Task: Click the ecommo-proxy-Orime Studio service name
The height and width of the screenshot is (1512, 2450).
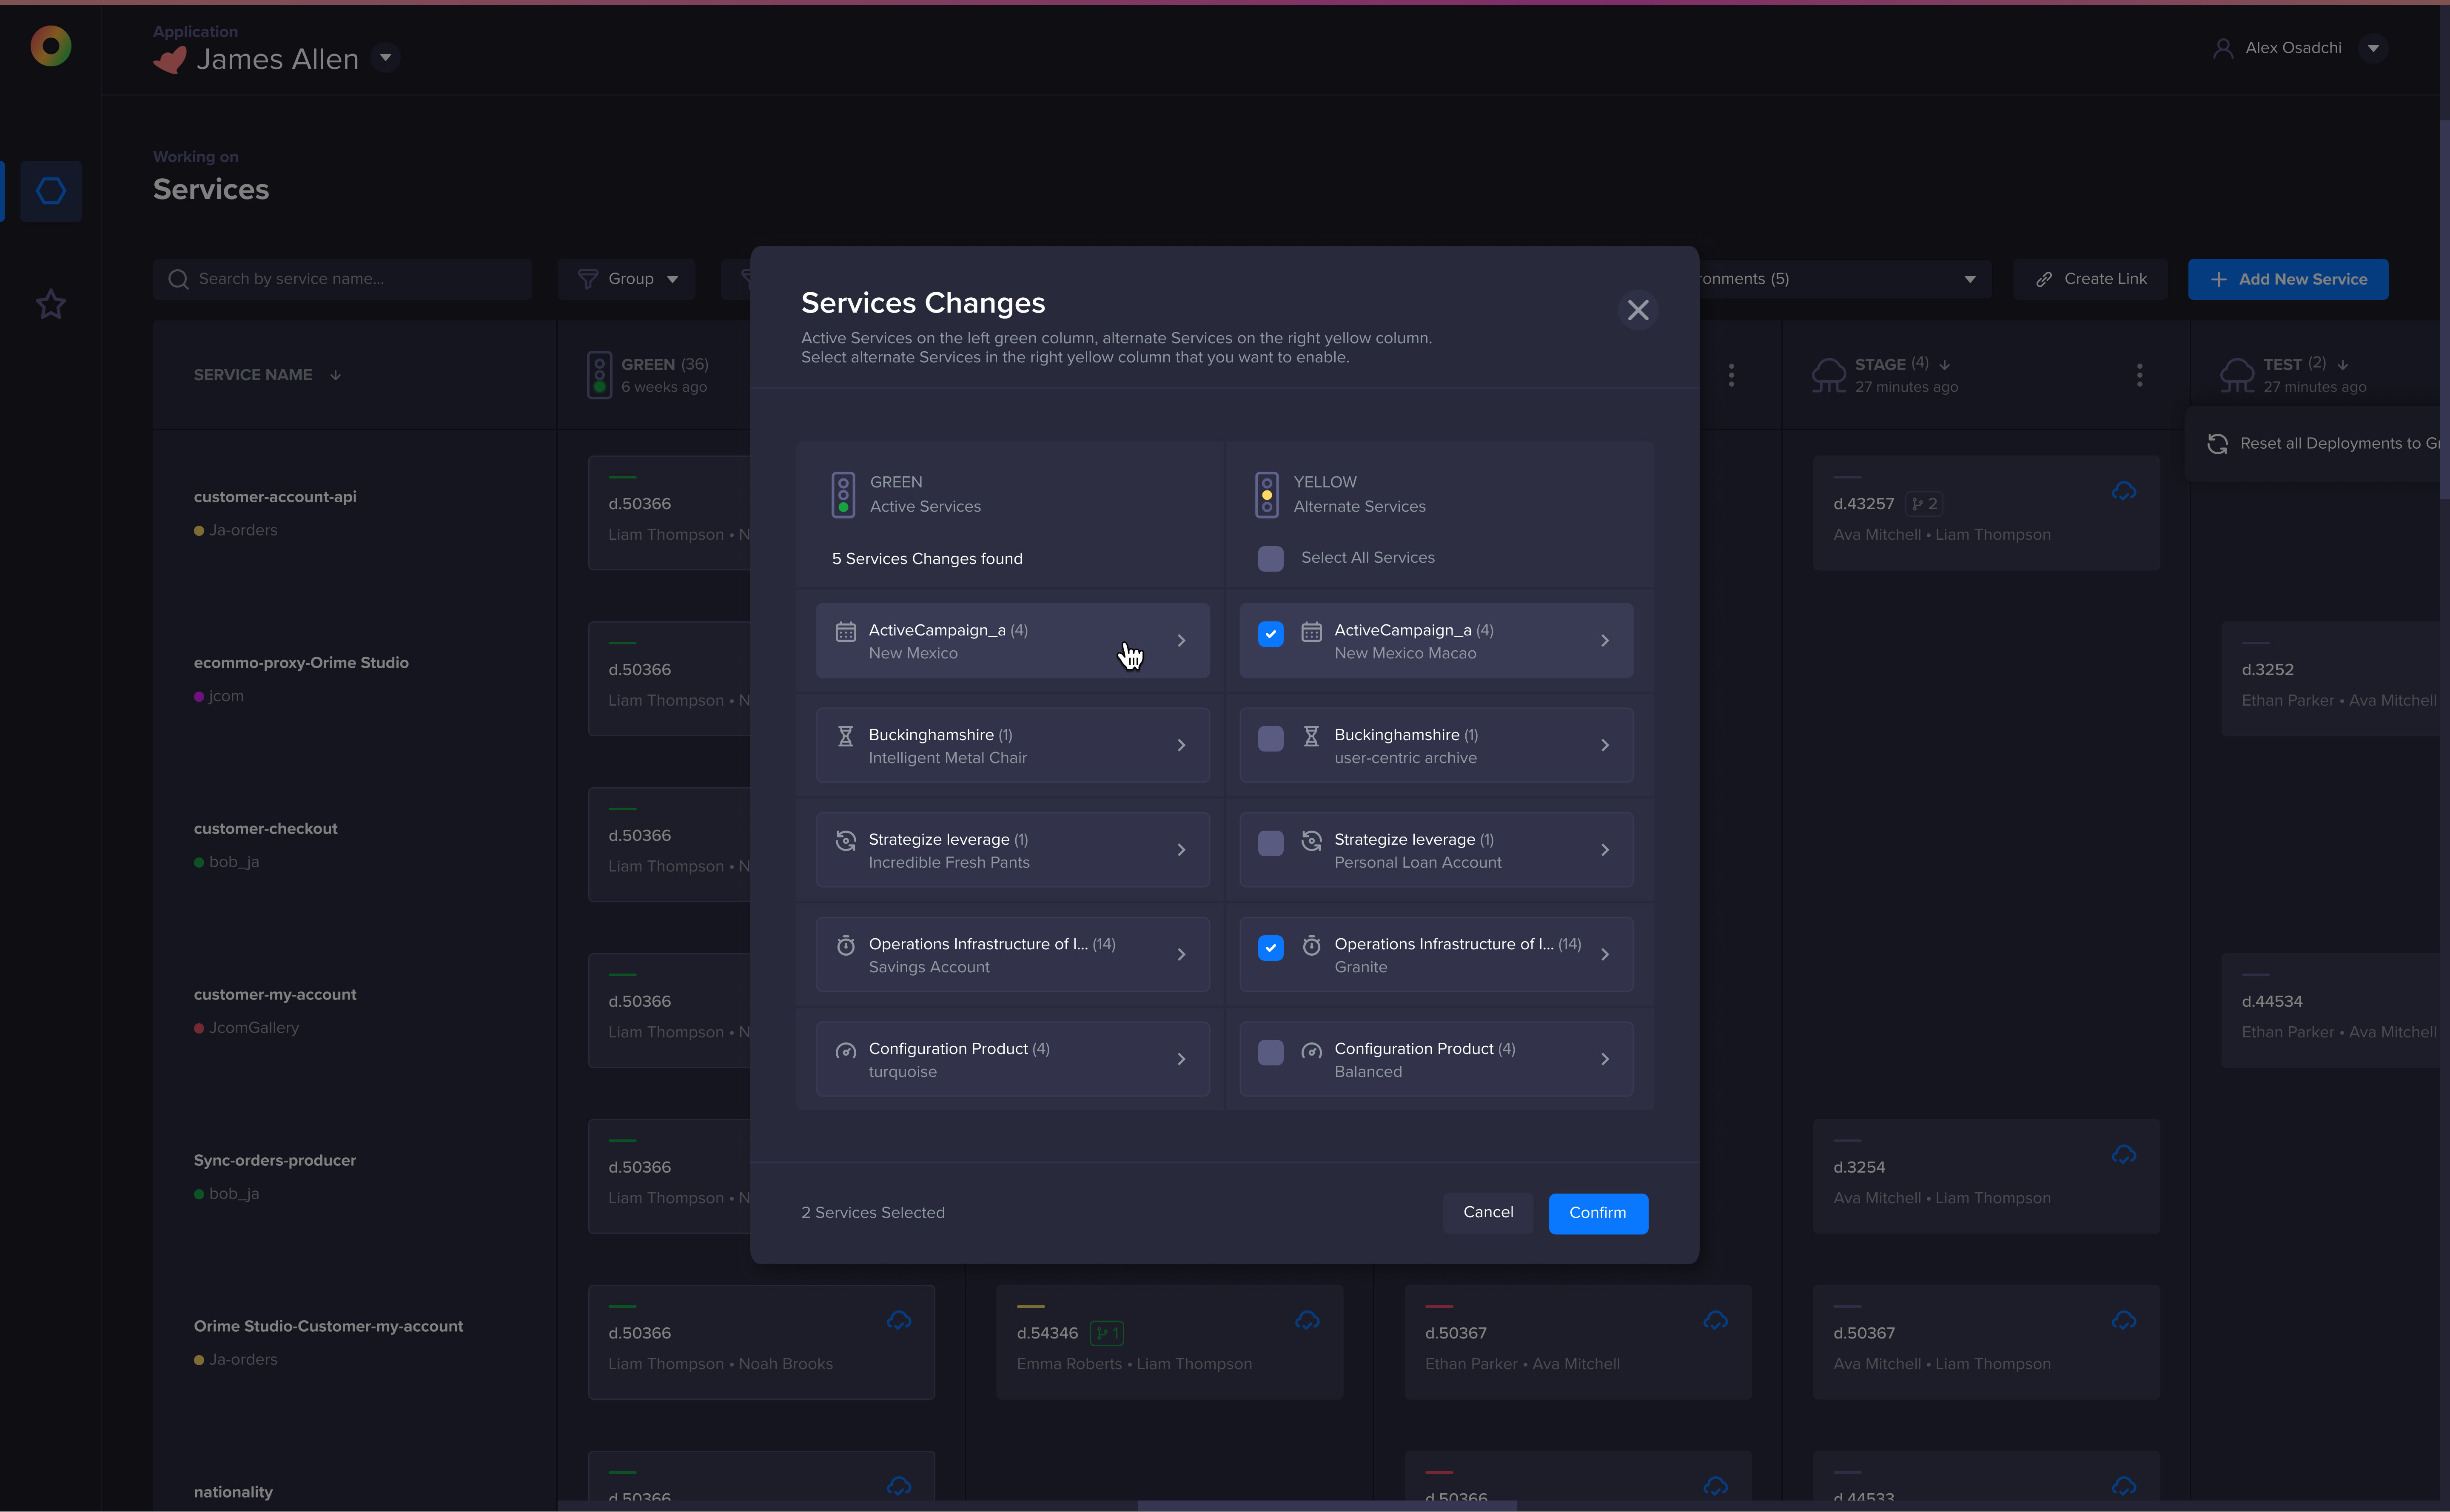Action: click(x=301, y=663)
